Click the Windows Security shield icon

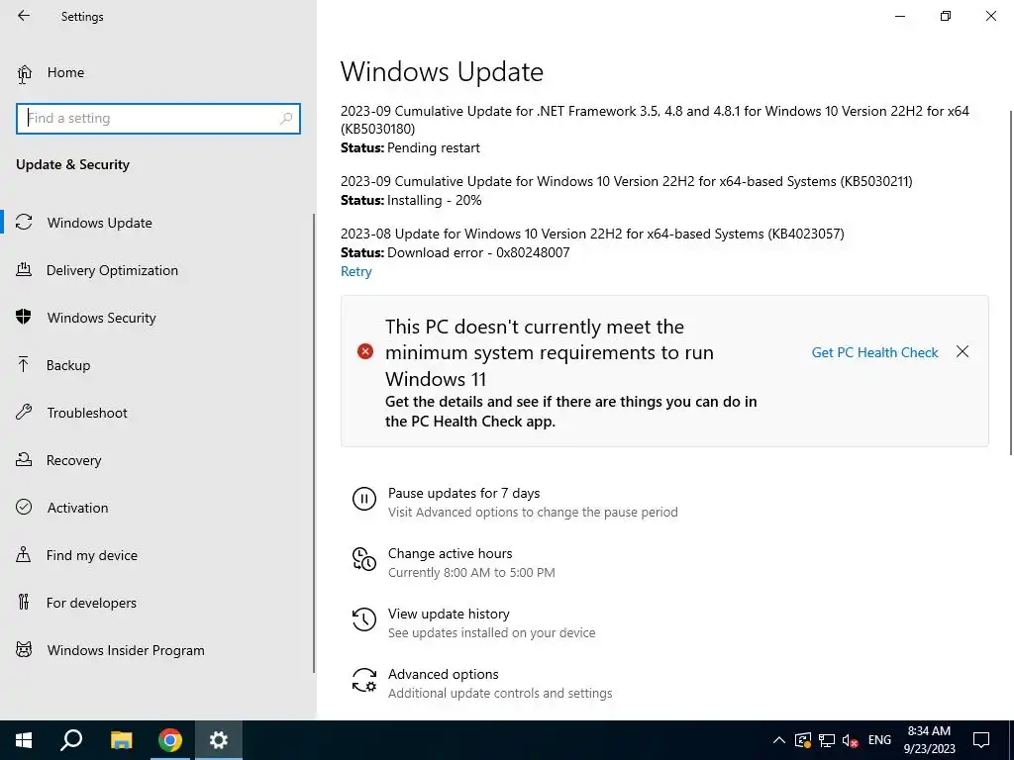(x=24, y=318)
